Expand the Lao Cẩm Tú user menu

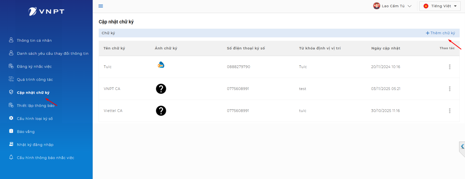click(409, 6)
